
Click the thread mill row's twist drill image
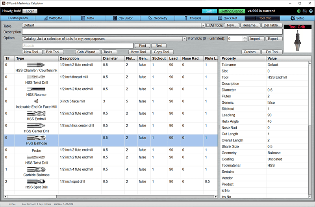point(36,77)
